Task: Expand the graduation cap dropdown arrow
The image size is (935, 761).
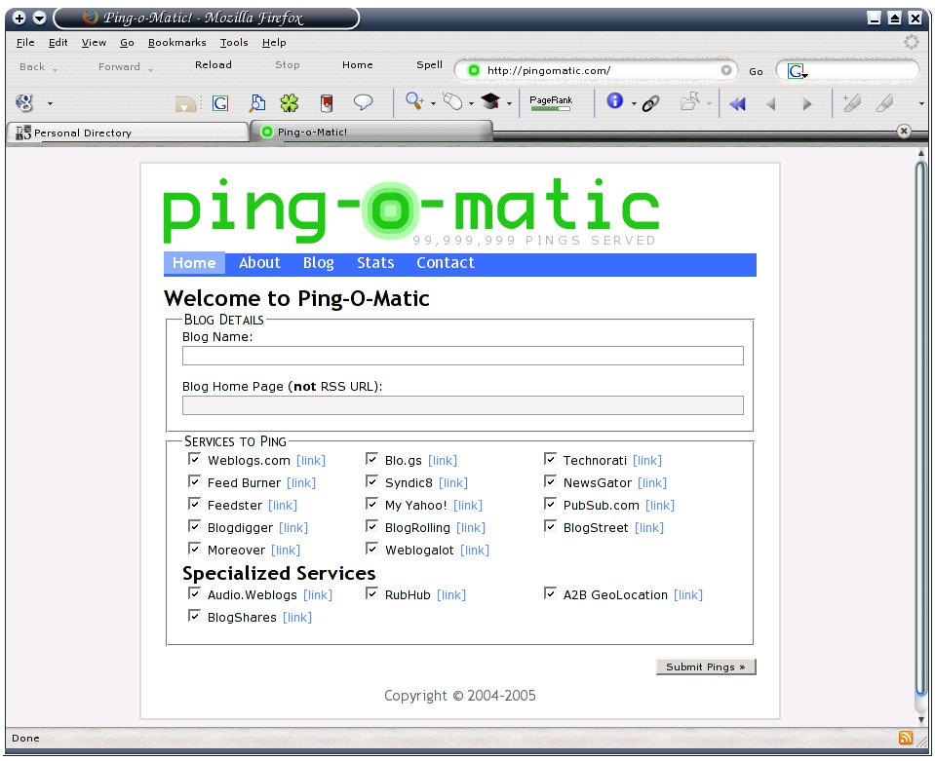Action: click(x=509, y=103)
